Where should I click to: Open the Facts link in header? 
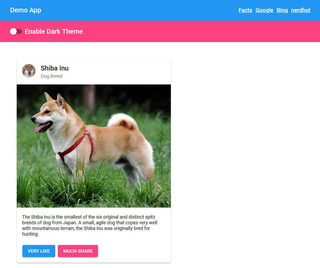click(245, 10)
